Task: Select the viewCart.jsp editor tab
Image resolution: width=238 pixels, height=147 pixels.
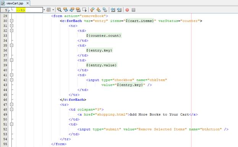Action: click(x=15, y=3)
